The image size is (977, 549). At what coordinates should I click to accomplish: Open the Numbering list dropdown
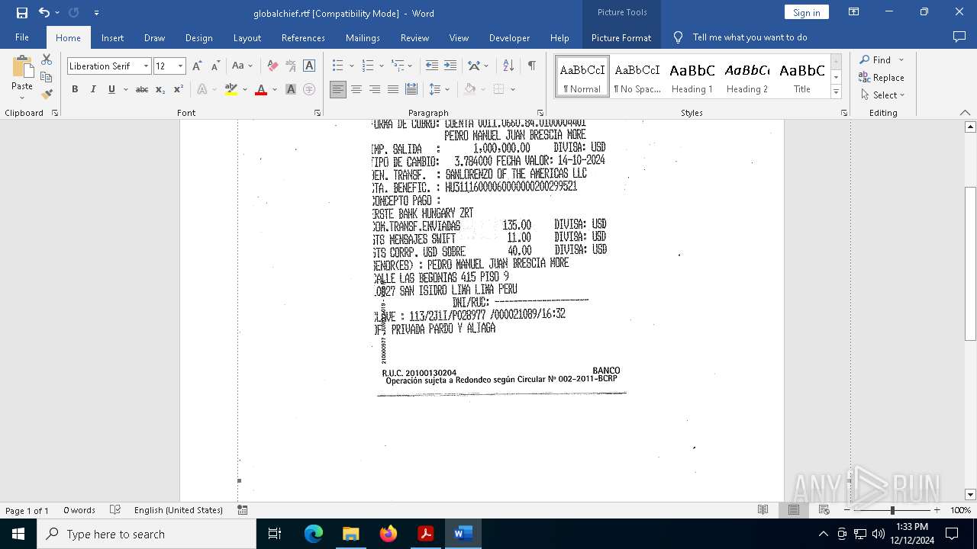(381, 66)
